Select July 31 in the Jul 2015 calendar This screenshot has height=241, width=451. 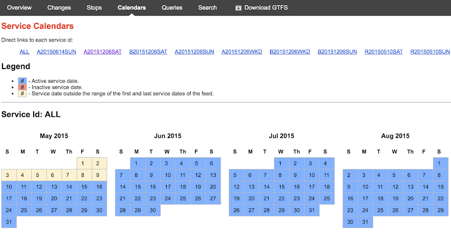[312, 210]
